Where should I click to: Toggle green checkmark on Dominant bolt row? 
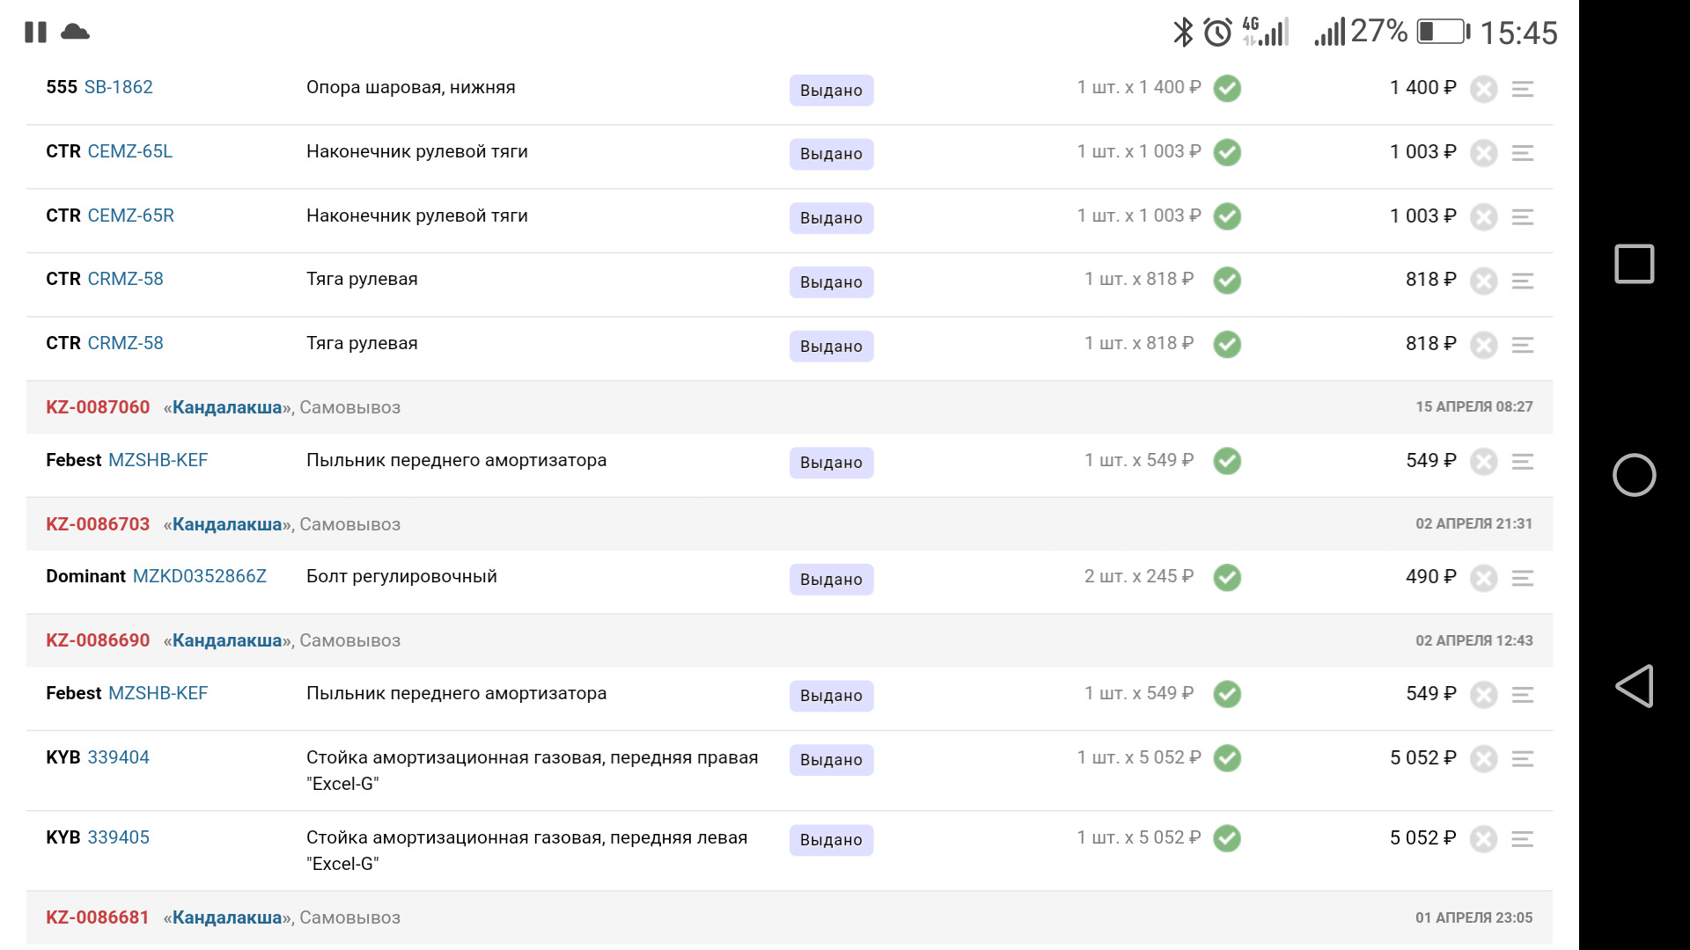[1227, 578]
